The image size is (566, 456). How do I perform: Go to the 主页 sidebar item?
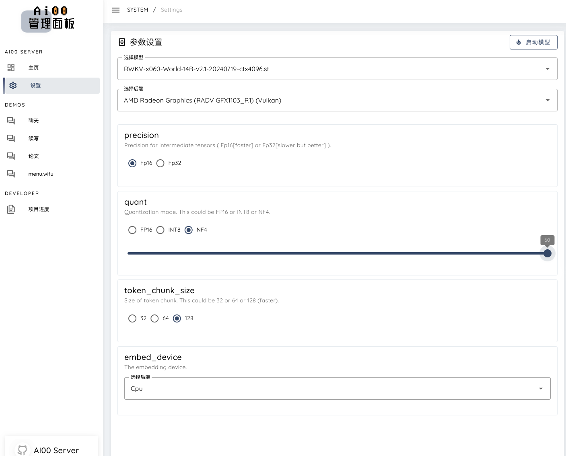tap(34, 68)
